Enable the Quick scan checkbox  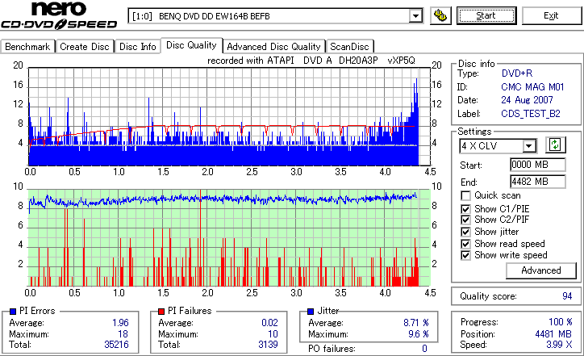point(465,195)
